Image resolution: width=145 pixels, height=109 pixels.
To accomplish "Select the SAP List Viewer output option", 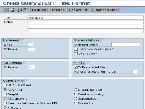I will coord(5,85).
